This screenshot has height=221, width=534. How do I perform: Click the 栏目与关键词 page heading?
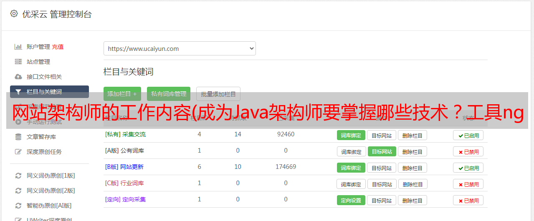point(128,72)
